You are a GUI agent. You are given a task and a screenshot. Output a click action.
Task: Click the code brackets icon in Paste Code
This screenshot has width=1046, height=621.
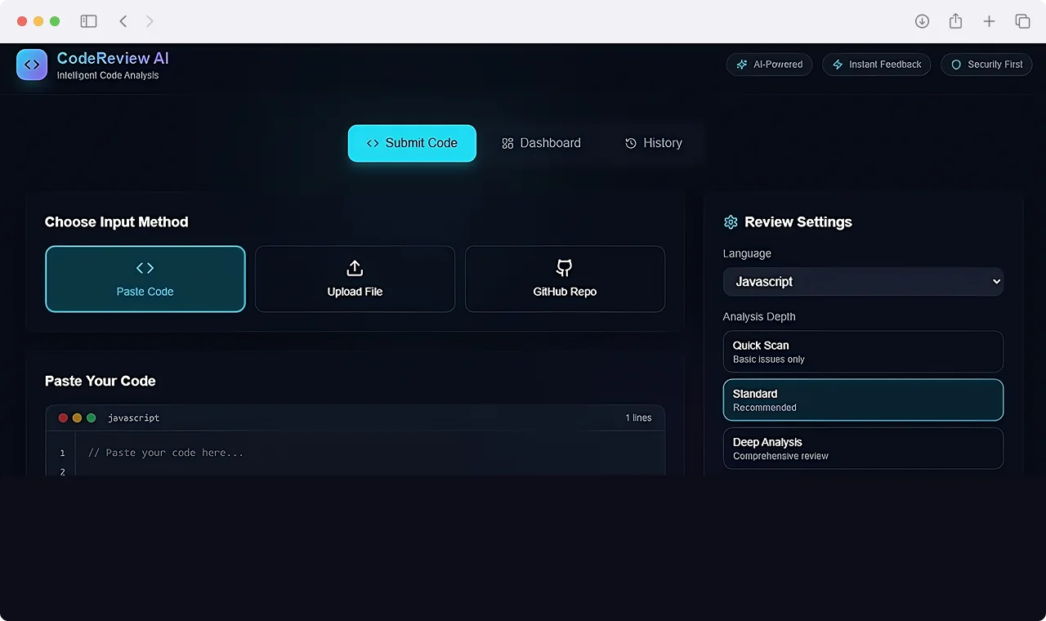[145, 268]
